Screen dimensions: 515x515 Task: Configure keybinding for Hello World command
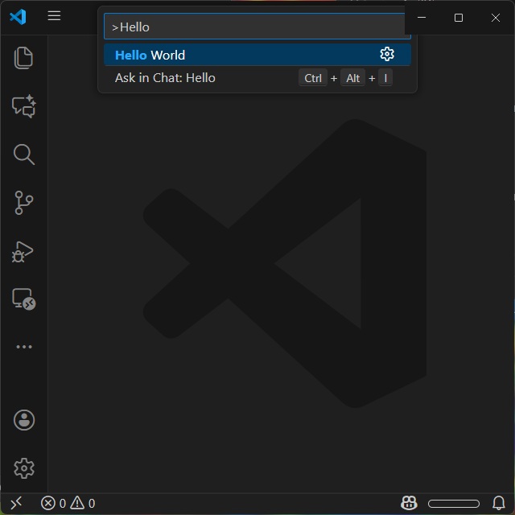pos(387,54)
